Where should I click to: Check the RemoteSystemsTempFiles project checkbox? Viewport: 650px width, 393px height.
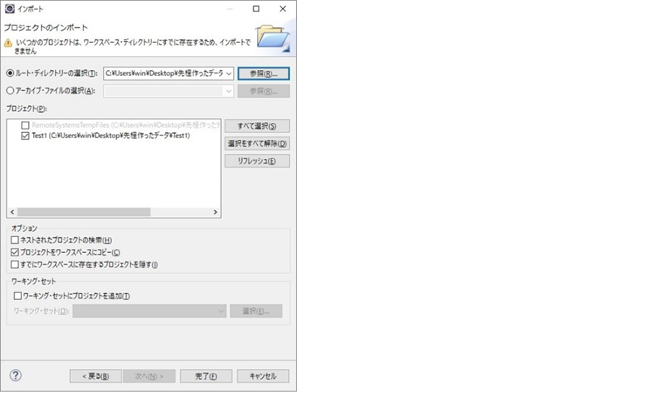tap(25, 125)
